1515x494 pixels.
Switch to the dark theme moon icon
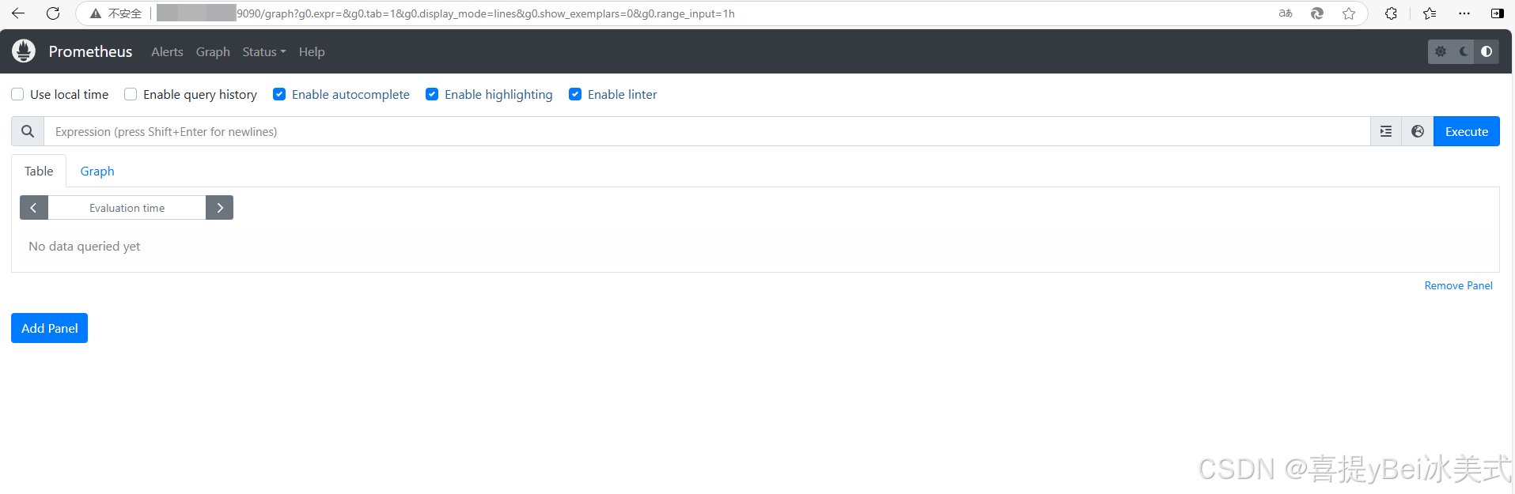click(x=1464, y=51)
